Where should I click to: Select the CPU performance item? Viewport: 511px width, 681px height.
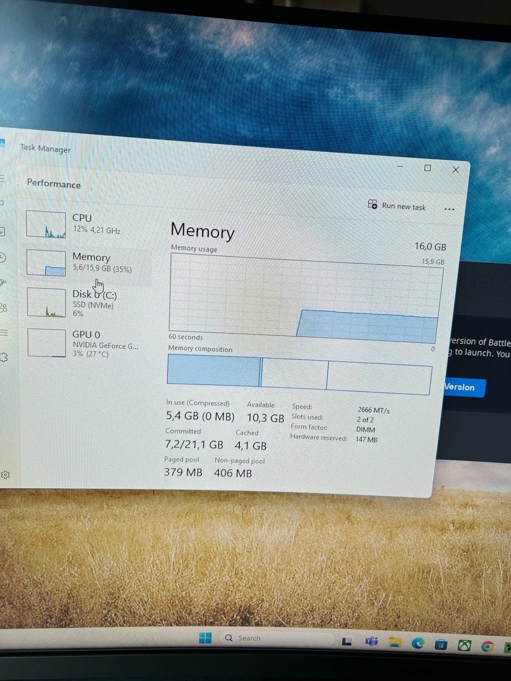click(85, 223)
